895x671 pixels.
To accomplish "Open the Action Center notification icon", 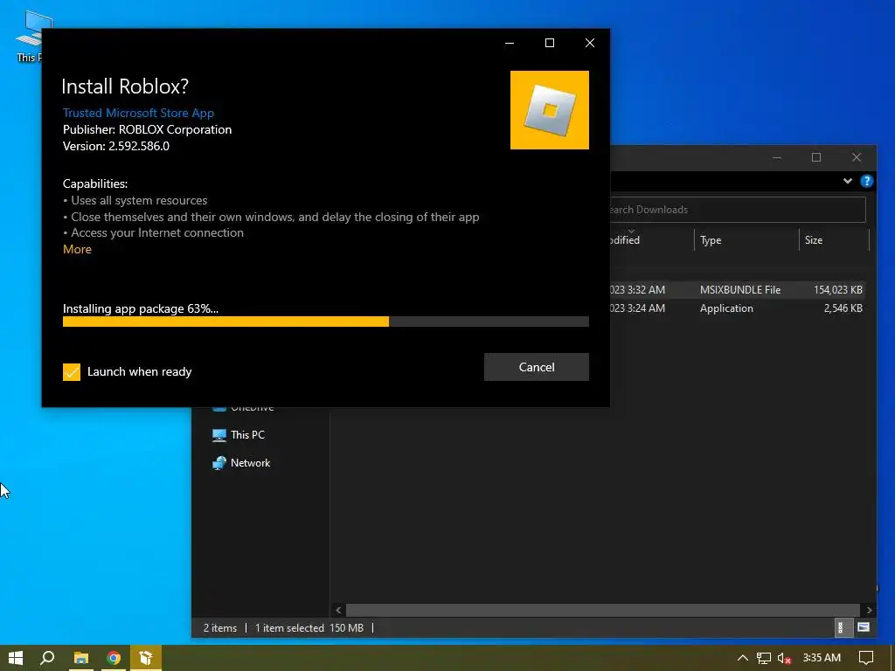I will click(866, 658).
